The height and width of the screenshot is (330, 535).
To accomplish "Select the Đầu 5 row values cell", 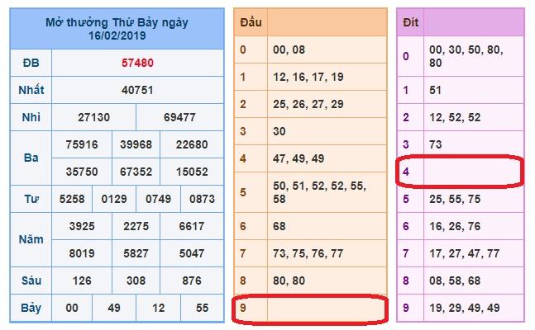I will click(327, 193).
